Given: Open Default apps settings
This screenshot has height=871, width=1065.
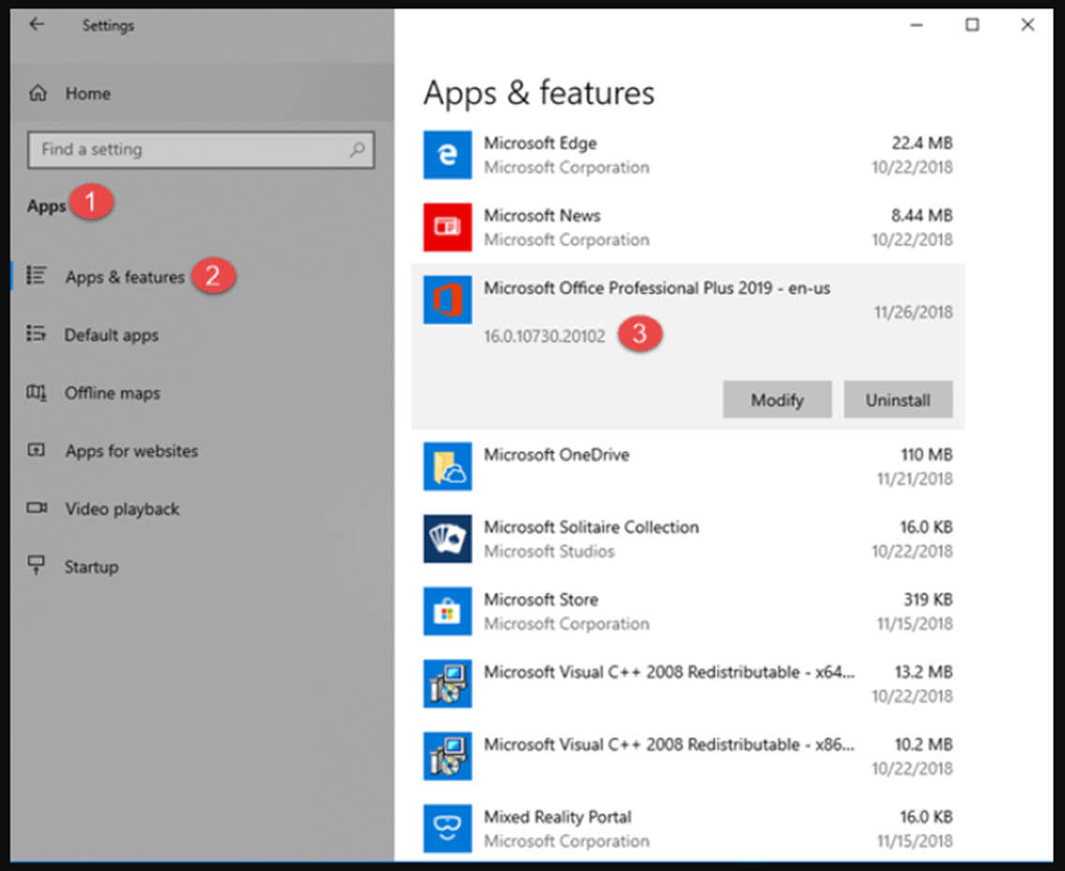Looking at the screenshot, I should click(x=202, y=335).
